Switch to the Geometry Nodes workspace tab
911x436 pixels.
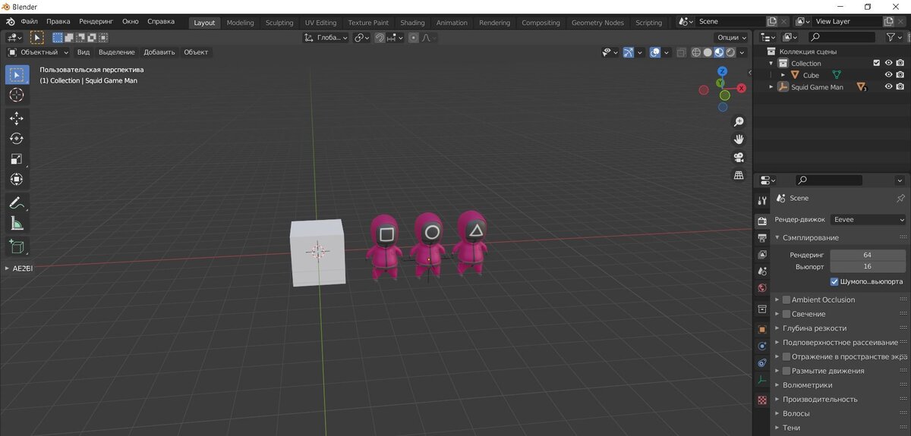(x=597, y=23)
